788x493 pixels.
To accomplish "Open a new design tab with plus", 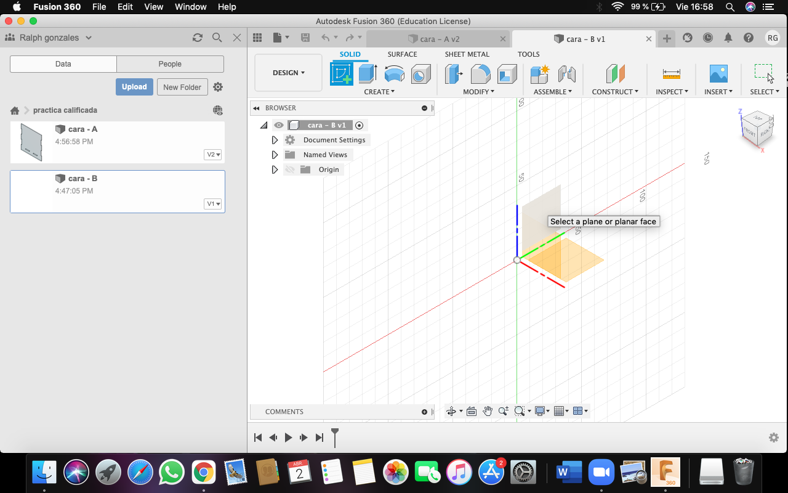I will pyautogui.click(x=667, y=38).
